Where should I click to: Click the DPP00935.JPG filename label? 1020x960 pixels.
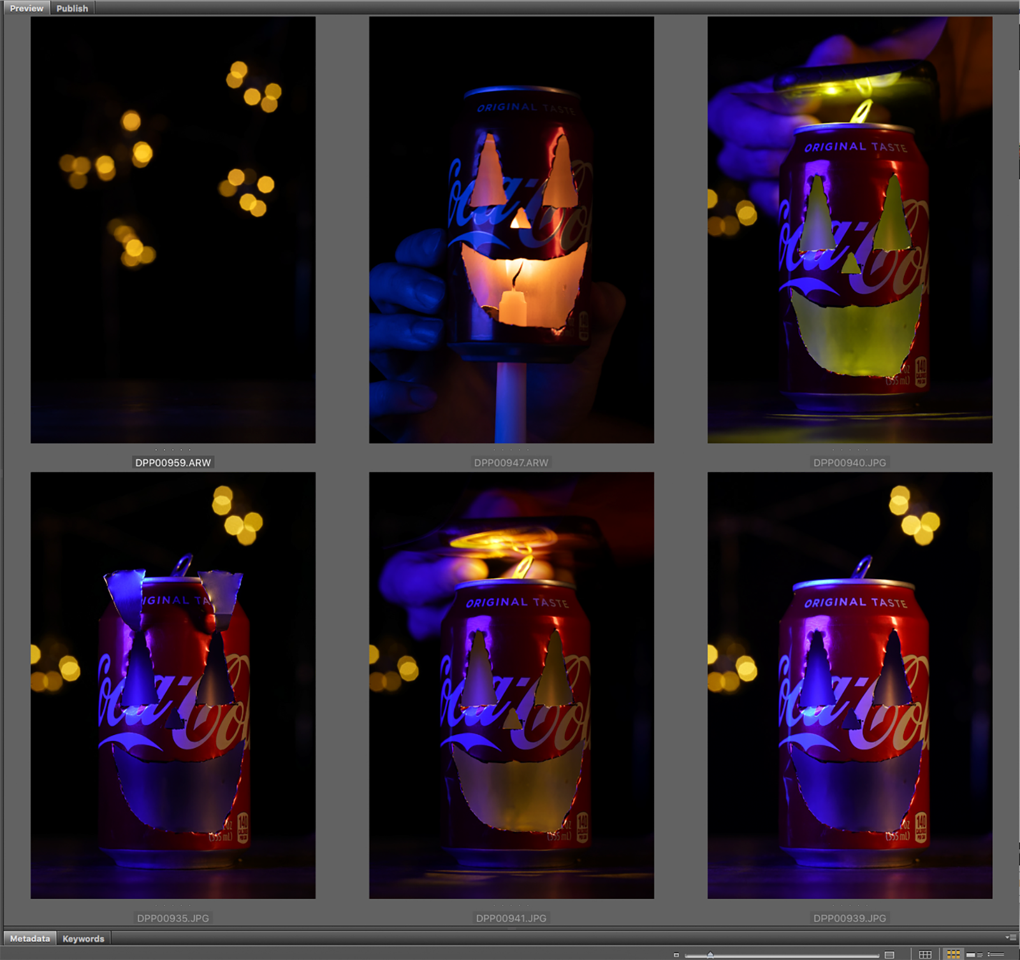point(173,918)
